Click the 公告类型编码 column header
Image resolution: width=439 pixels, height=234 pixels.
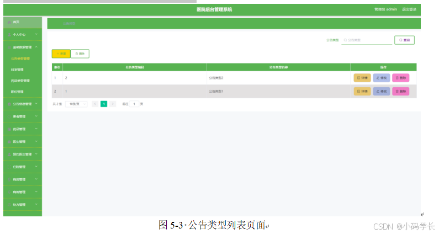pos(135,67)
